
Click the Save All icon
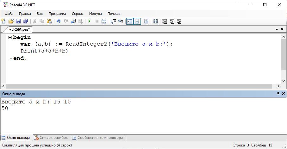coord(26,22)
